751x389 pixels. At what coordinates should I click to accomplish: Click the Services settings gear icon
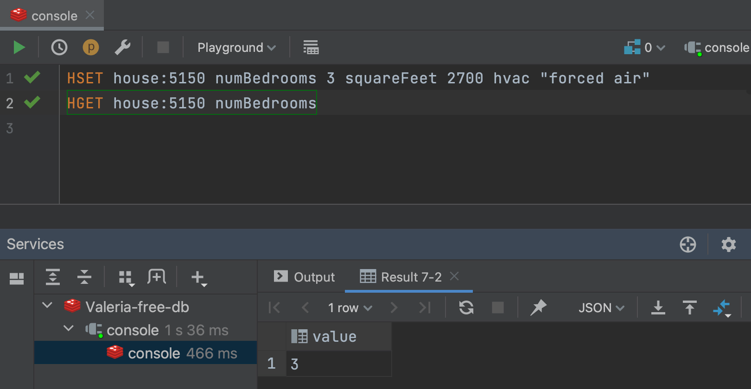pyautogui.click(x=728, y=245)
